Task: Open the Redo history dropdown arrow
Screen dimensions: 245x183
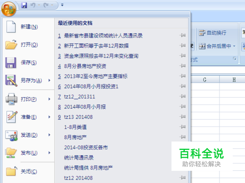Action: coord(52,5)
